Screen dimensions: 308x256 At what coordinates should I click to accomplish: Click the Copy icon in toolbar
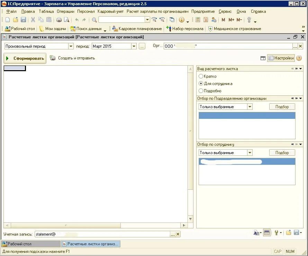[41, 20]
